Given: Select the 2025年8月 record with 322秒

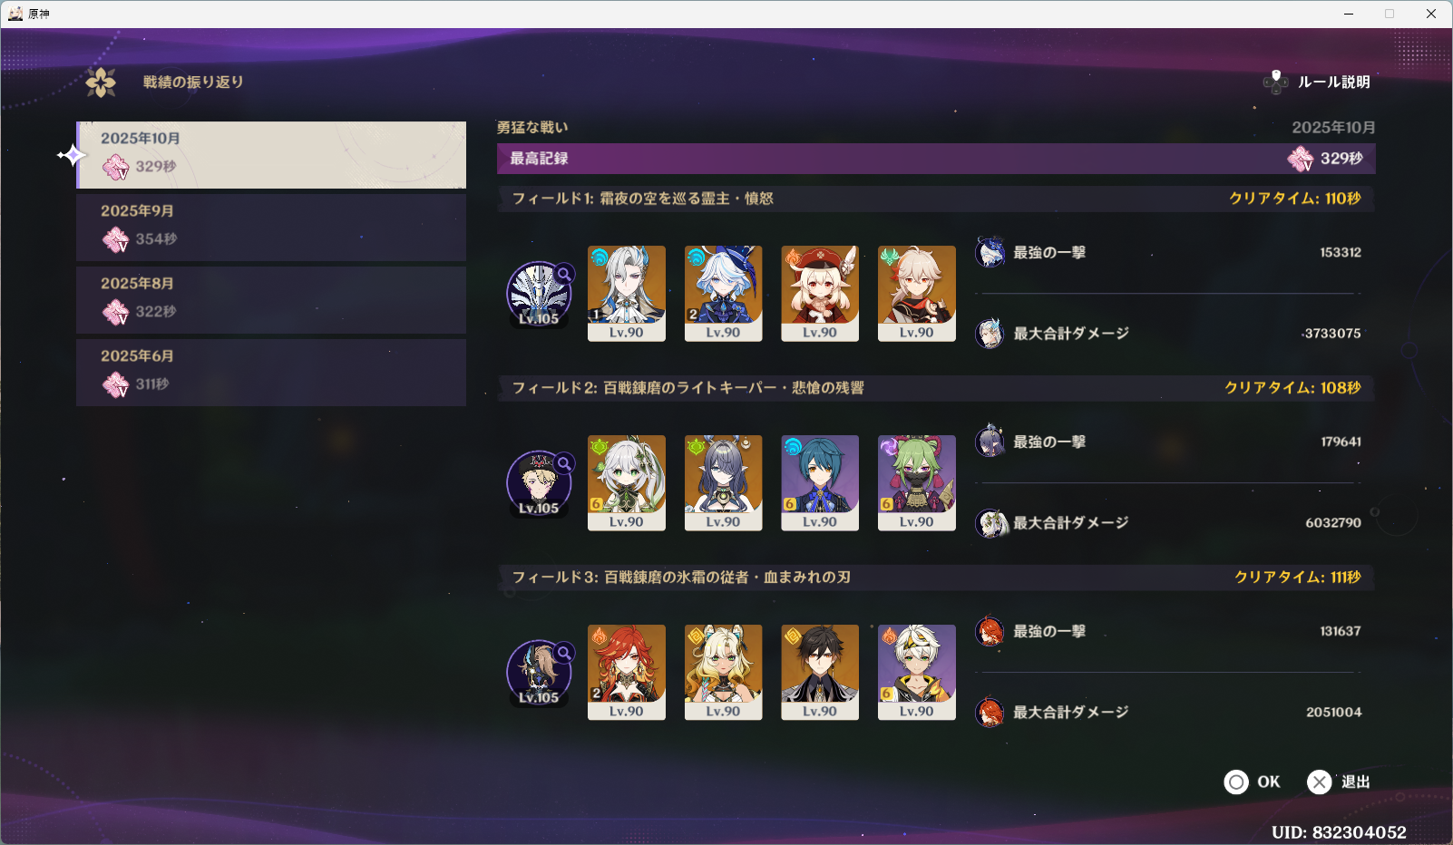Looking at the screenshot, I should tap(271, 300).
